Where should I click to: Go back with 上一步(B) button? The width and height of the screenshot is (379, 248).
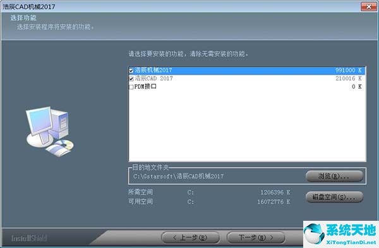tap(190, 238)
